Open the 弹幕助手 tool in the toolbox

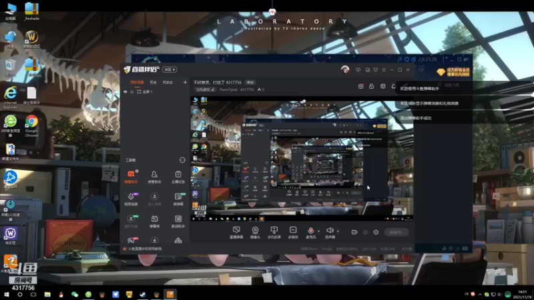coord(131,177)
